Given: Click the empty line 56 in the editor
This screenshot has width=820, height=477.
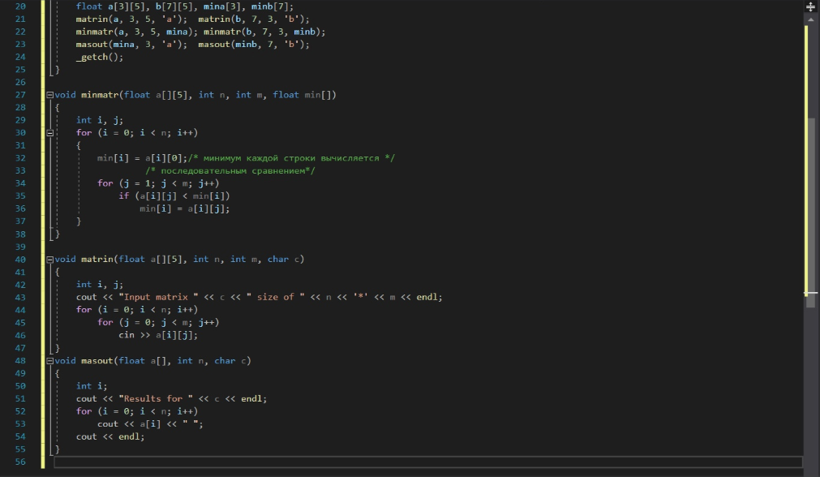Looking at the screenshot, I should pyautogui.click(x=427, y=462).
